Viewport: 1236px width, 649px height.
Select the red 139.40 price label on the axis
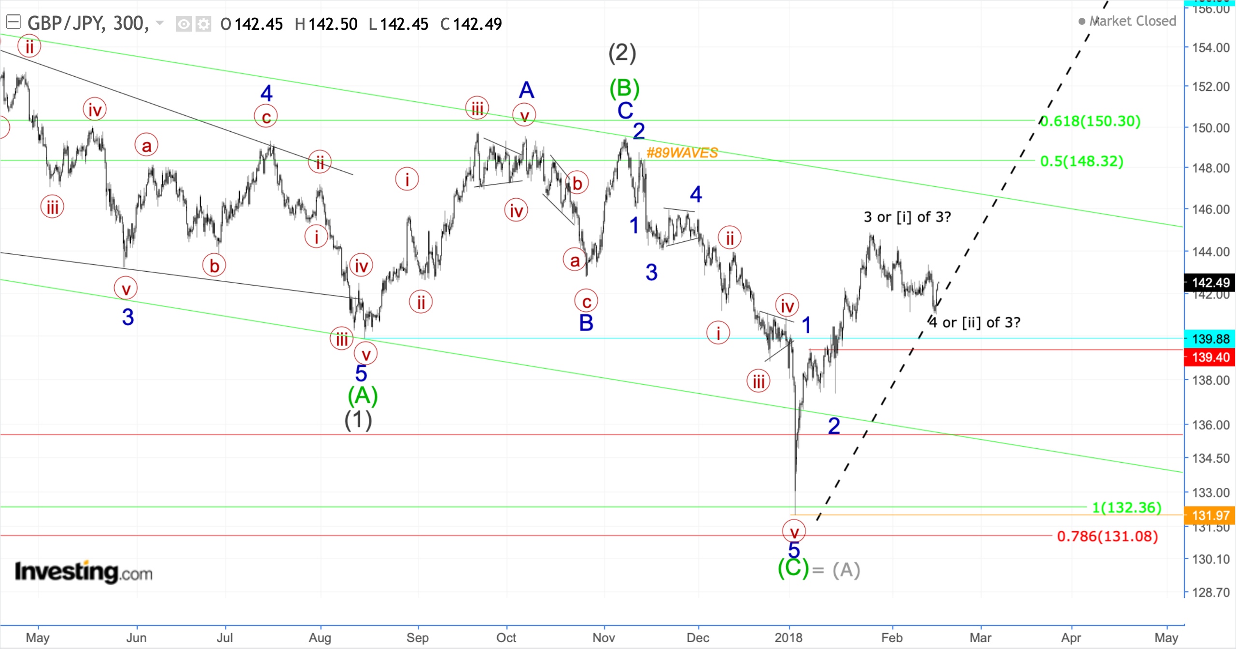click(x=1209, y=357)
